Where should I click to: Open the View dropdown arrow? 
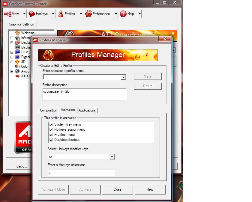click(x=24, y=14)
